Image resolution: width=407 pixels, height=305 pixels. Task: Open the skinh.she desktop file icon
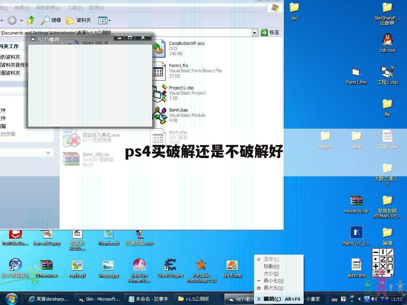tap(356, 265)
